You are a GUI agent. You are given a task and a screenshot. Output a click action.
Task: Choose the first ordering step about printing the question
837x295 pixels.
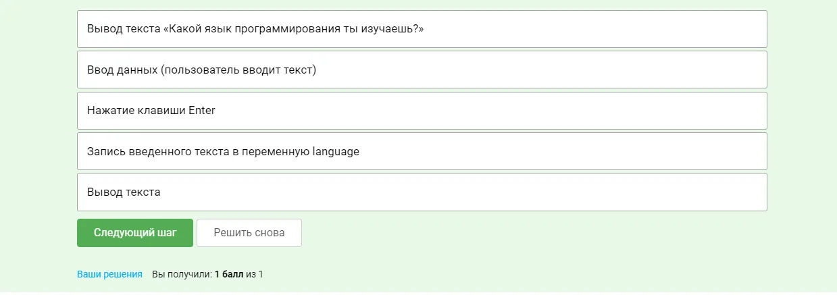[x=422, y=29]
